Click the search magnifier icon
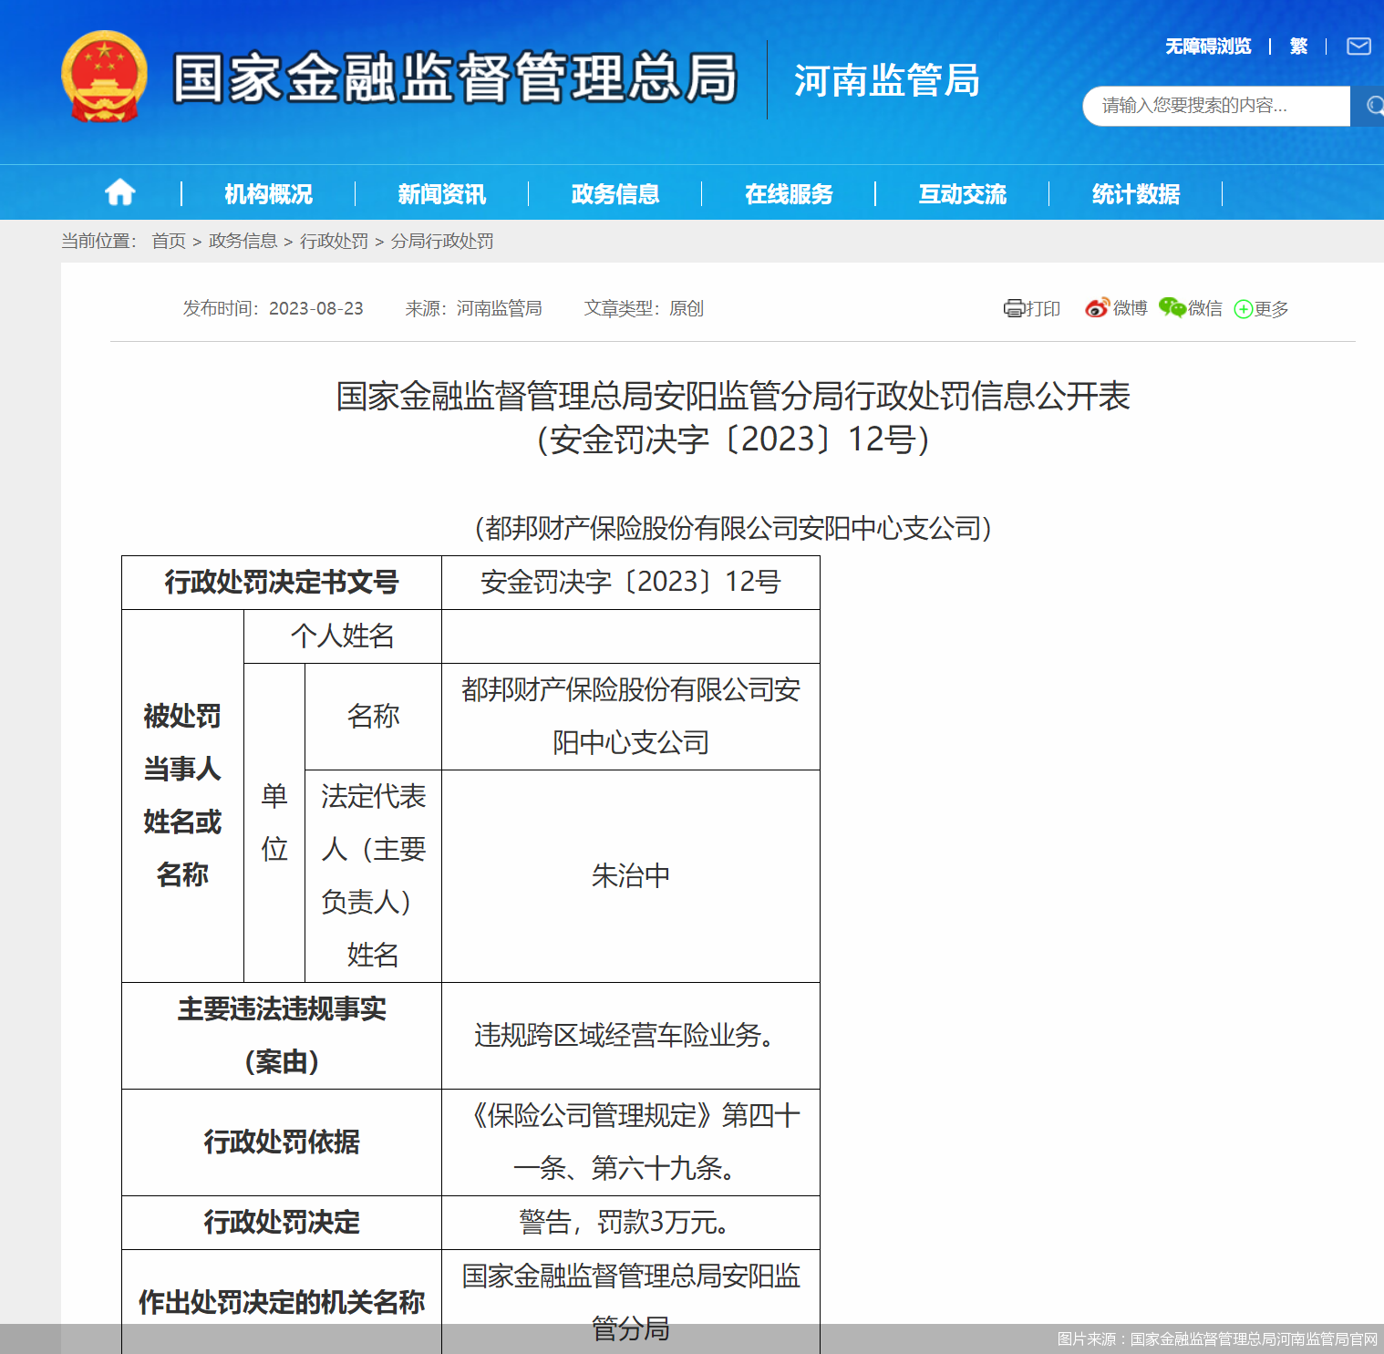Viewport: 1384px width, 1354px height. (1370, 106)
